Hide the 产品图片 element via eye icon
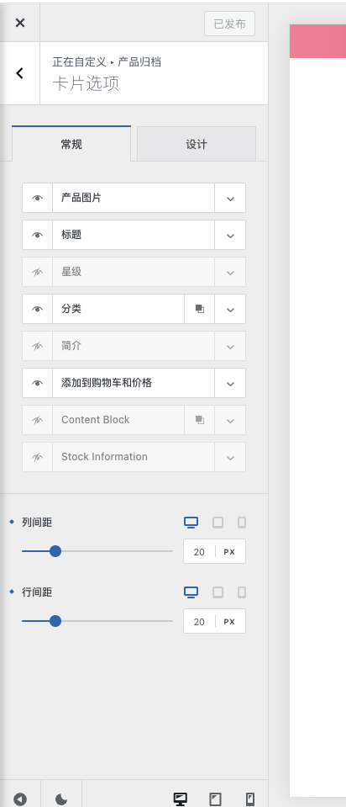Viewport: 346px width, 807px height. pos(38,198)
